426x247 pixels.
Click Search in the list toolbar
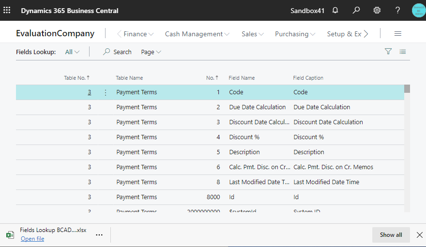[117, 52]
